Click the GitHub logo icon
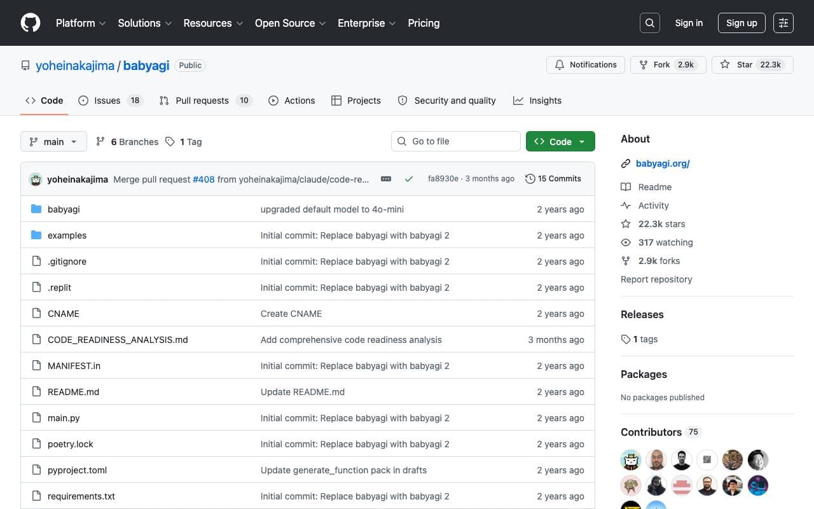 [31, 23]
